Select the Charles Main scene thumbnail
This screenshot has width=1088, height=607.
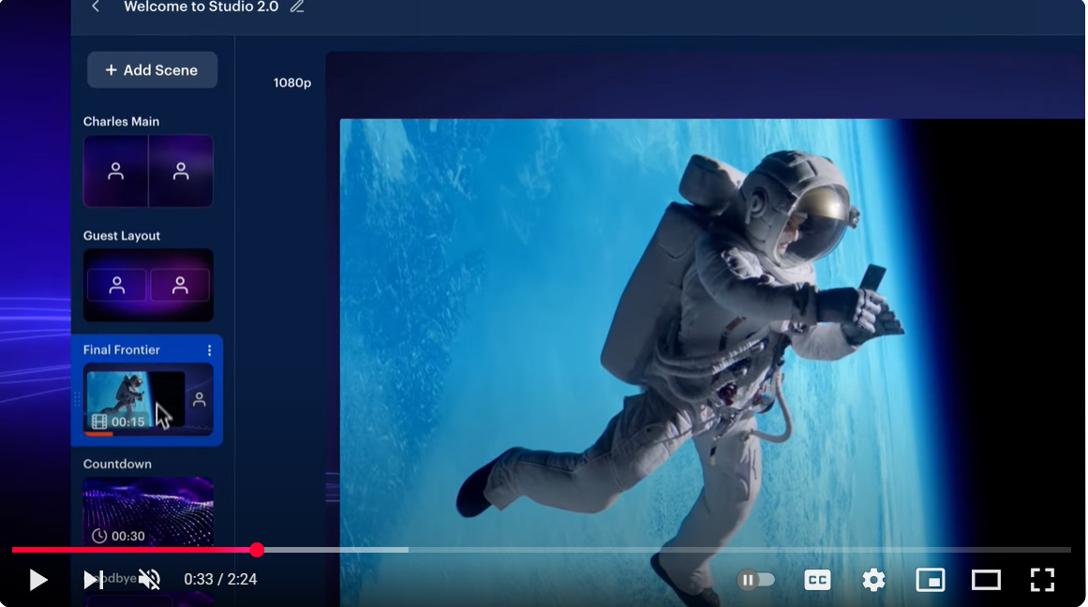[x=148, y=170]
